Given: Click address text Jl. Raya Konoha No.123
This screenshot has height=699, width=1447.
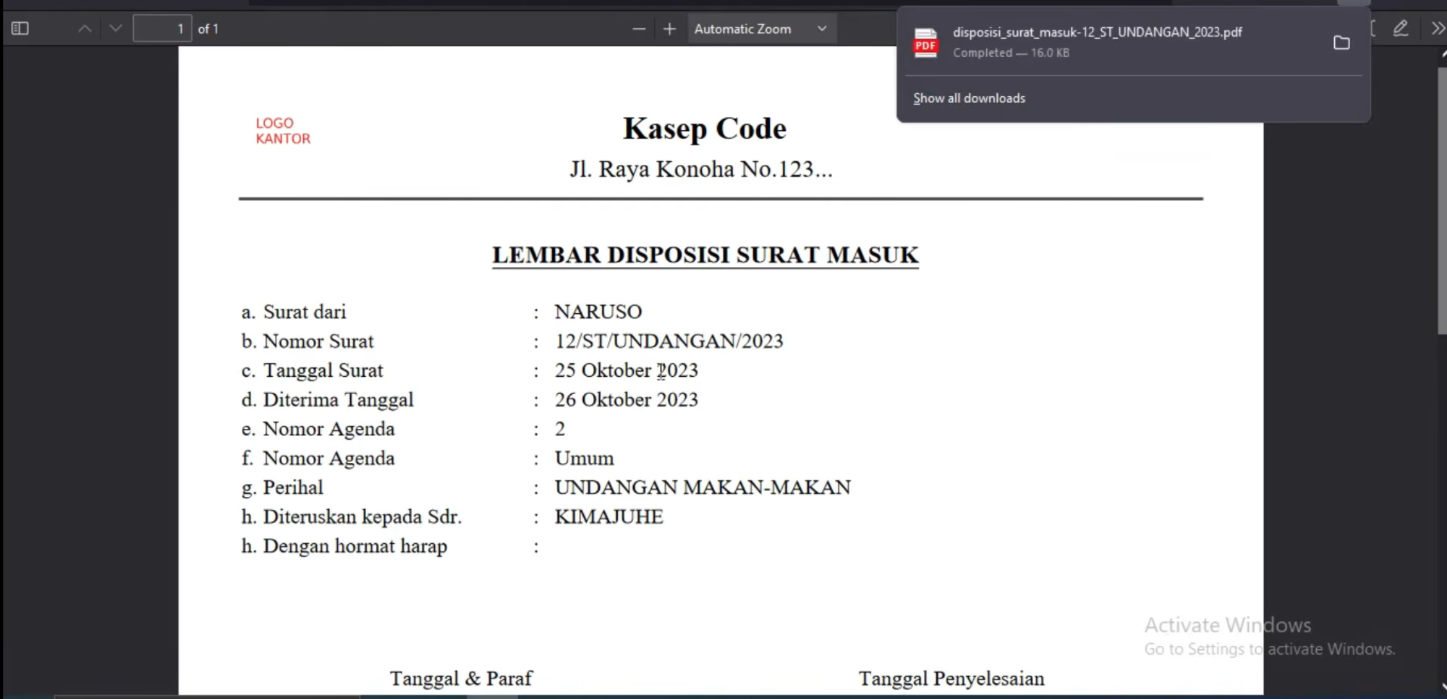Looking at the screenshot, I should pos(701,169).
